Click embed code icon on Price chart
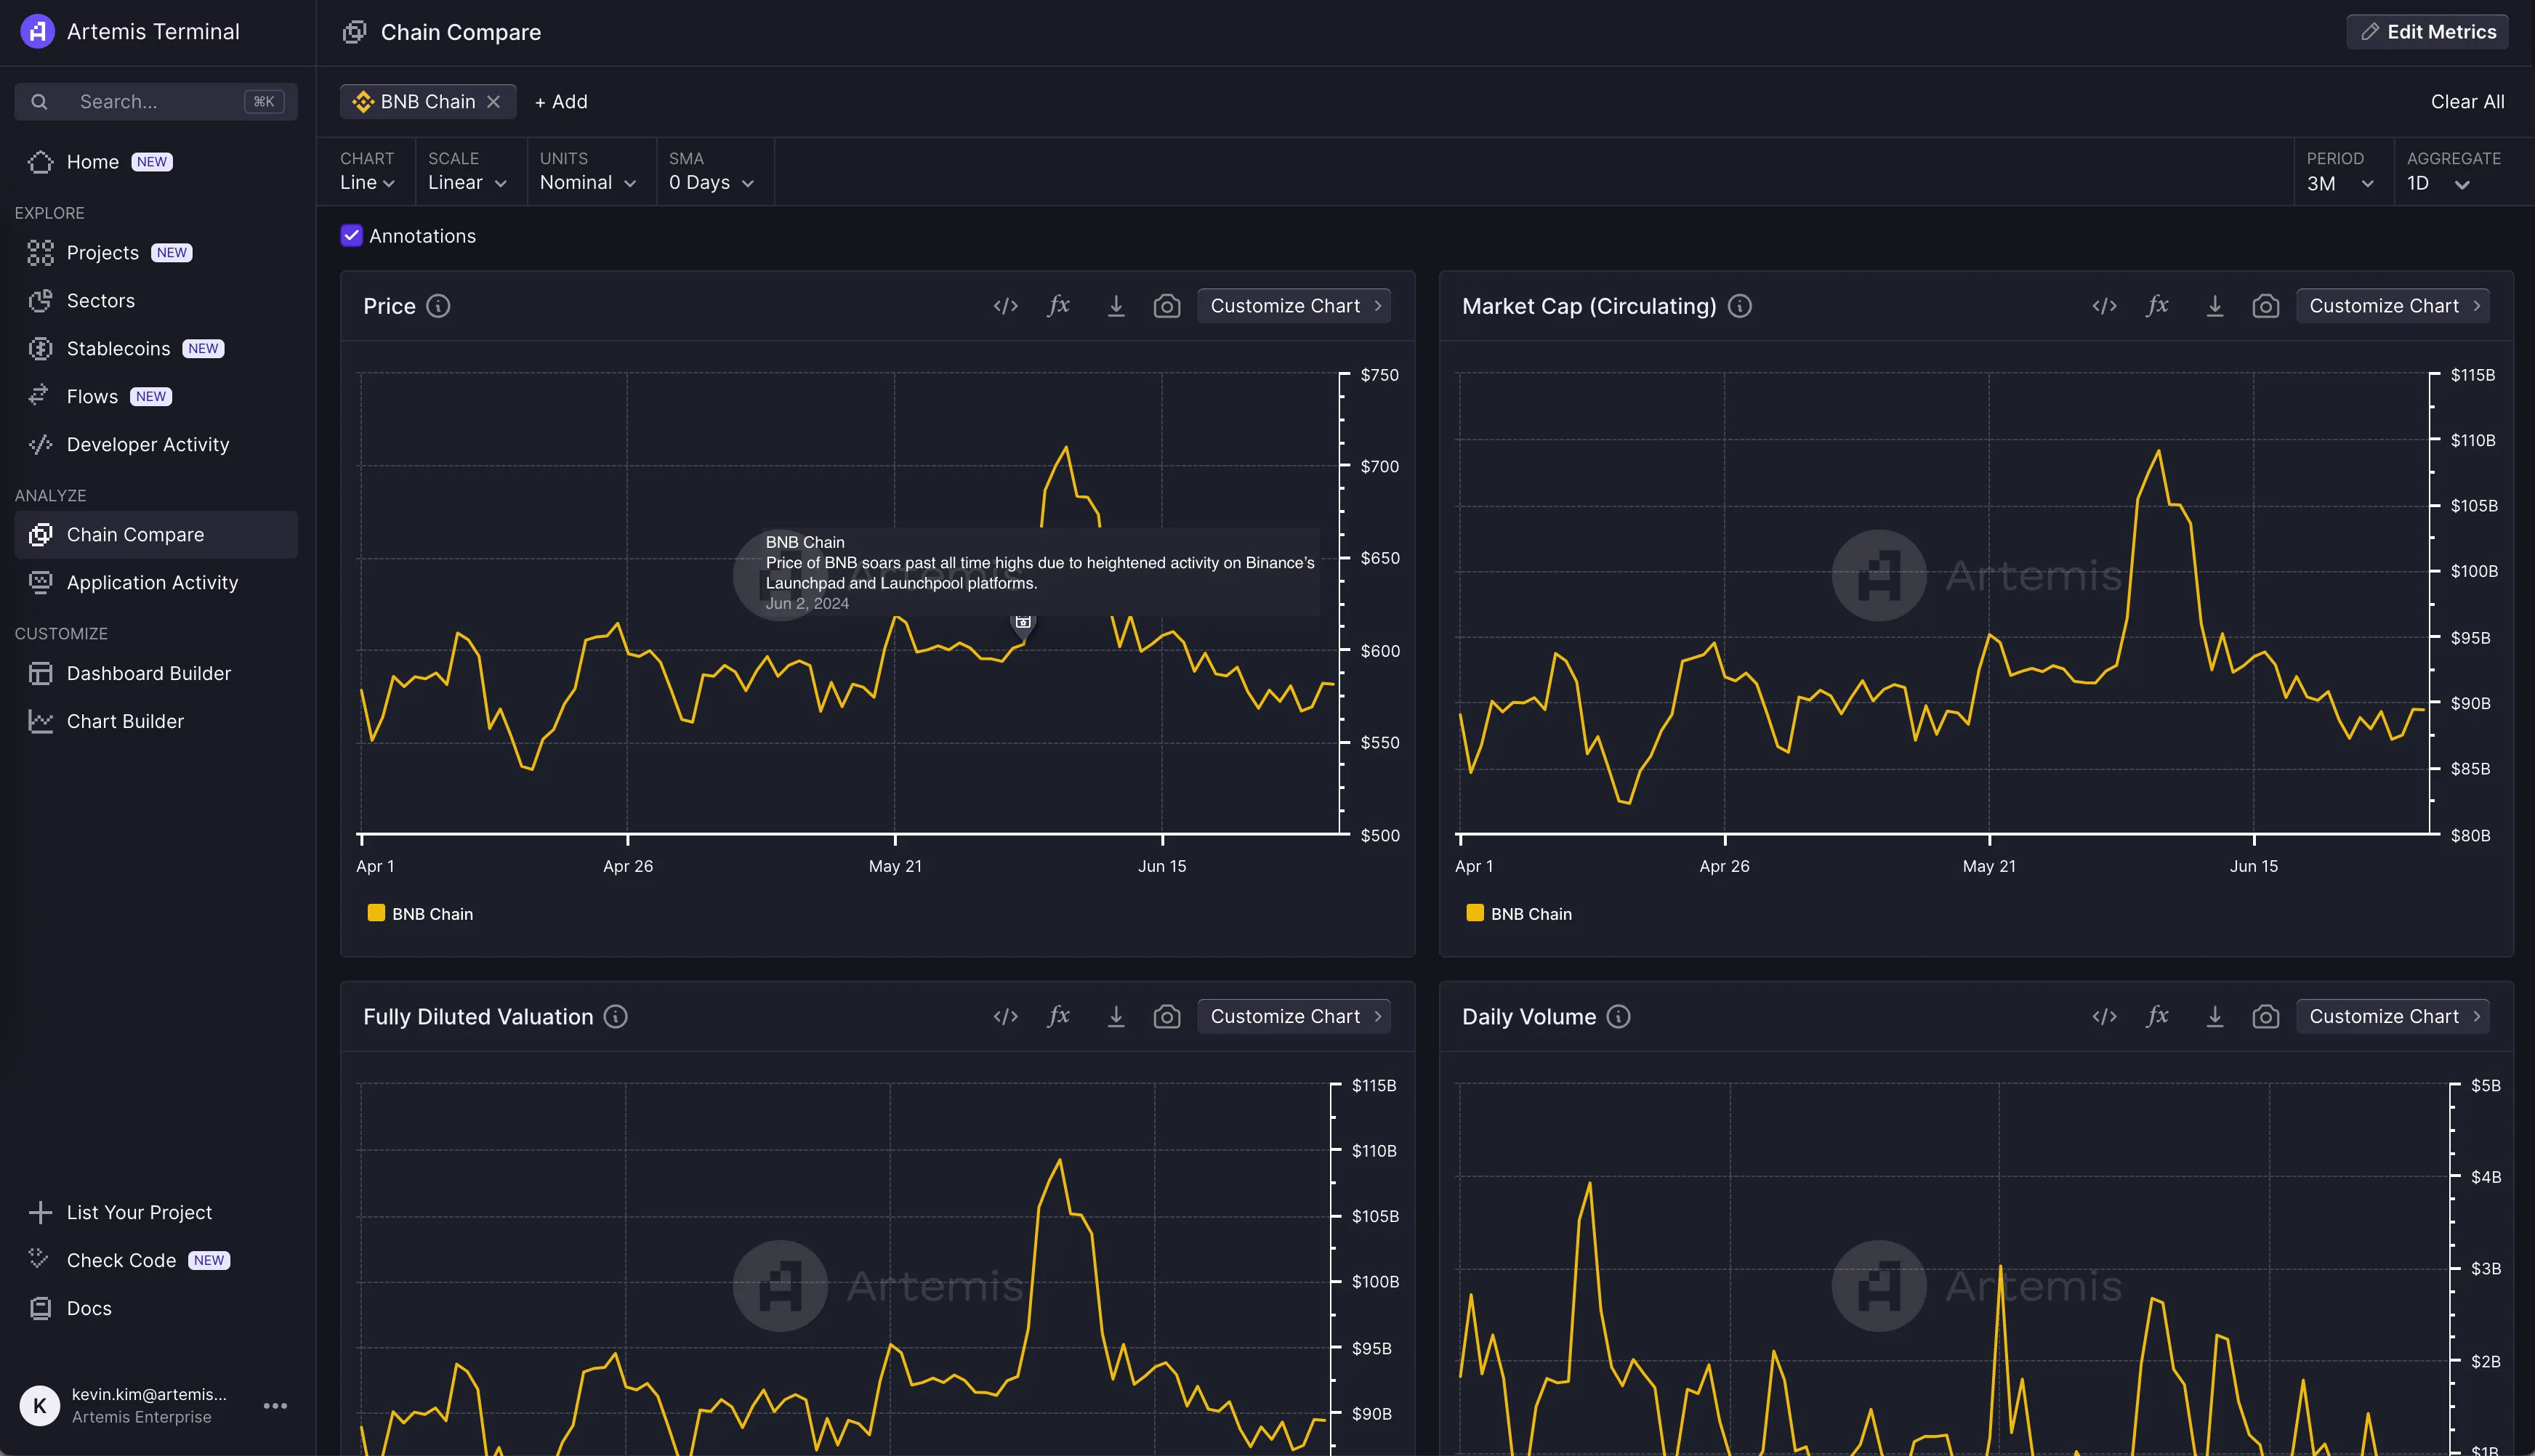The image size is (2535, 1456). tap(1005, 306)
